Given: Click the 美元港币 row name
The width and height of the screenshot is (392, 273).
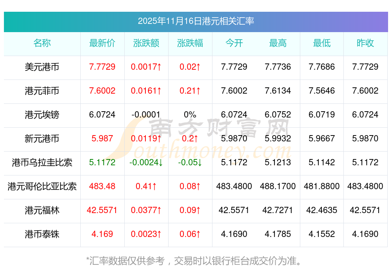Looking at the screenshot, I should 42,67.
